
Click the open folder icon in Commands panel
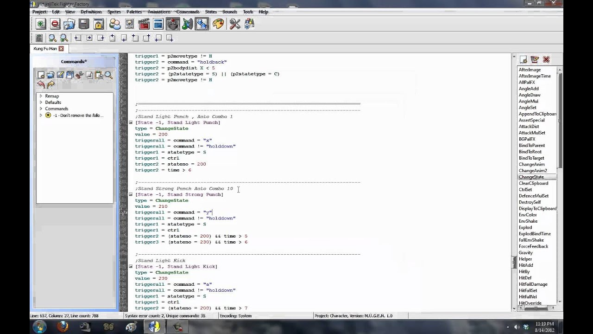50,75
